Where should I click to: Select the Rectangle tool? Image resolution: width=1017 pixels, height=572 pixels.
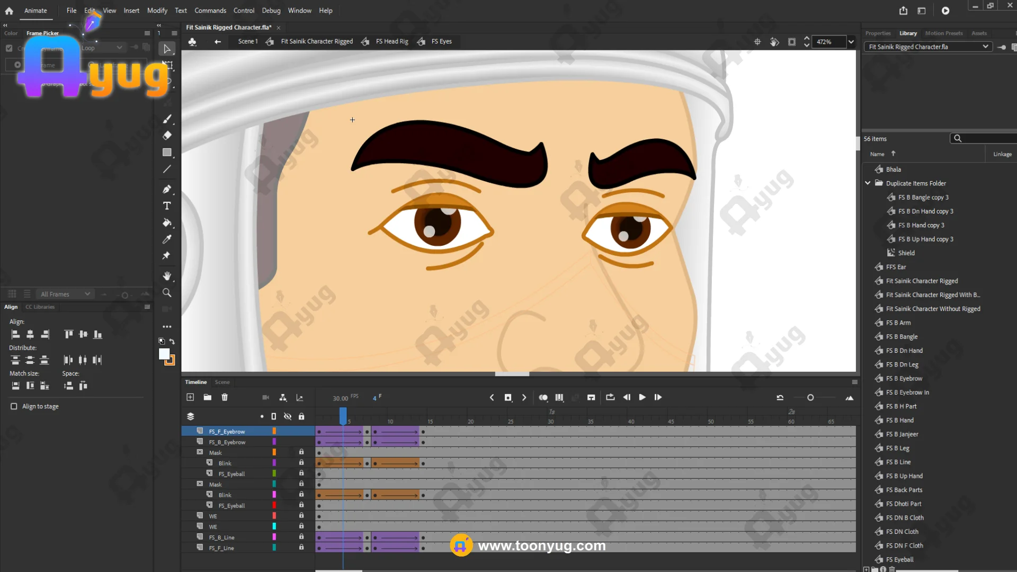click(x=167, y=153)
